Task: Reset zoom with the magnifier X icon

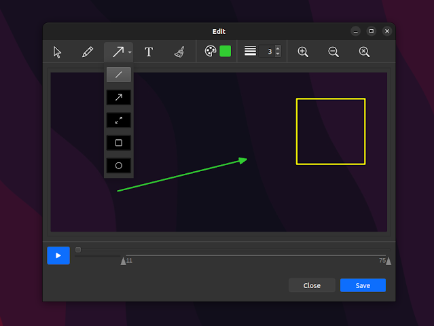Action: pos(364,52)
